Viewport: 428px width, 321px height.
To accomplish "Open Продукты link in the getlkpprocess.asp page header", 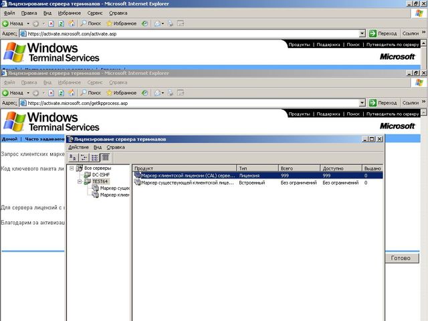I will click(x=299, y=114).
